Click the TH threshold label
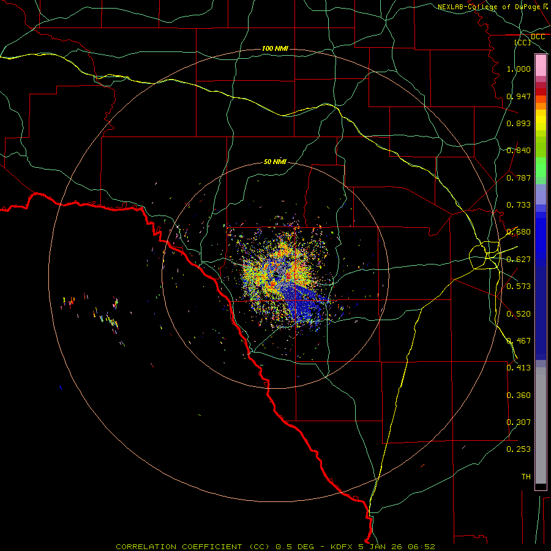 click(x=526, y=477)
